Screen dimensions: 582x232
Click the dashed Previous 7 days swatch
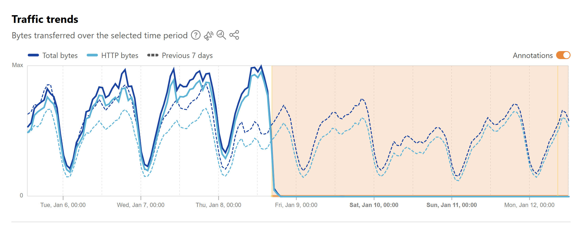coord(153,55)
